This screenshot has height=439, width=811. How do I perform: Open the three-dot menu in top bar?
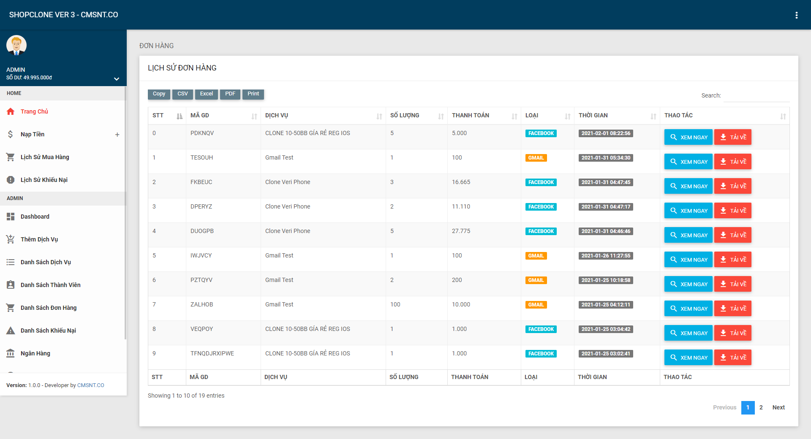click(797, 15)
